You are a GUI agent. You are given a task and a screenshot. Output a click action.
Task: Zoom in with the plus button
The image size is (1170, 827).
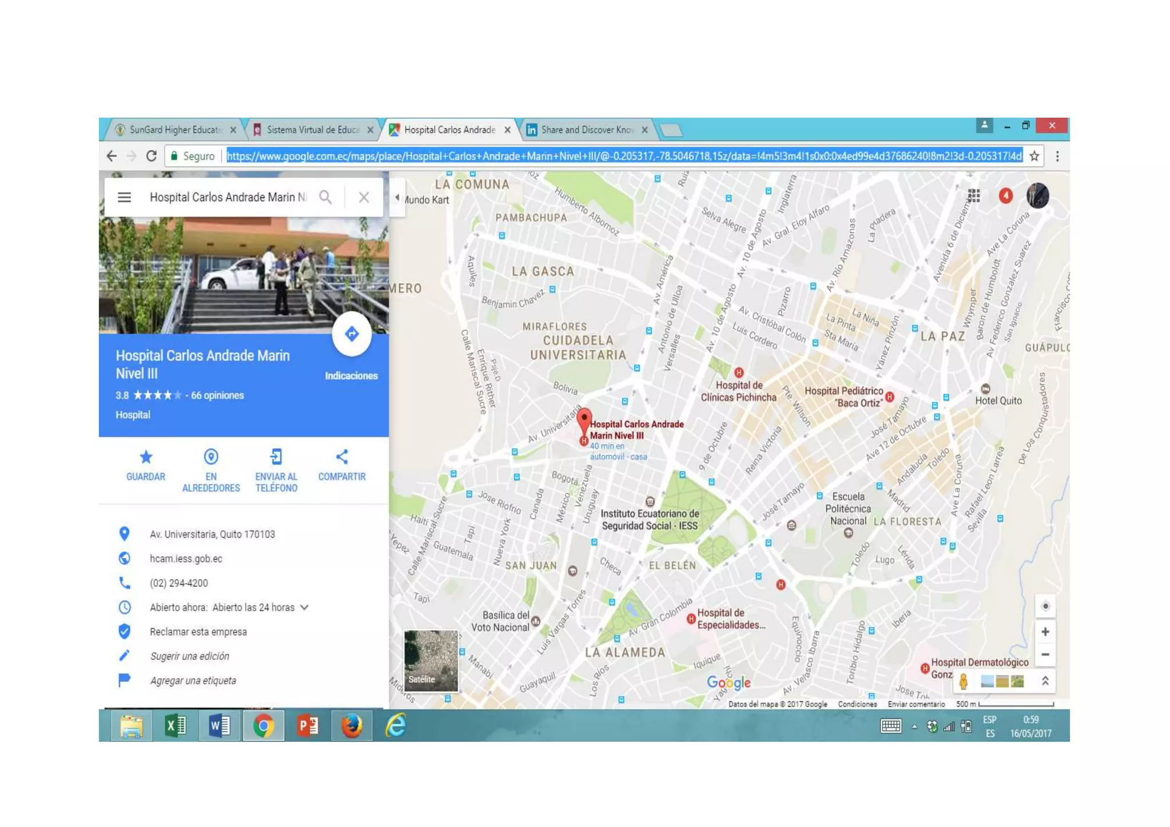[1045, 632]
